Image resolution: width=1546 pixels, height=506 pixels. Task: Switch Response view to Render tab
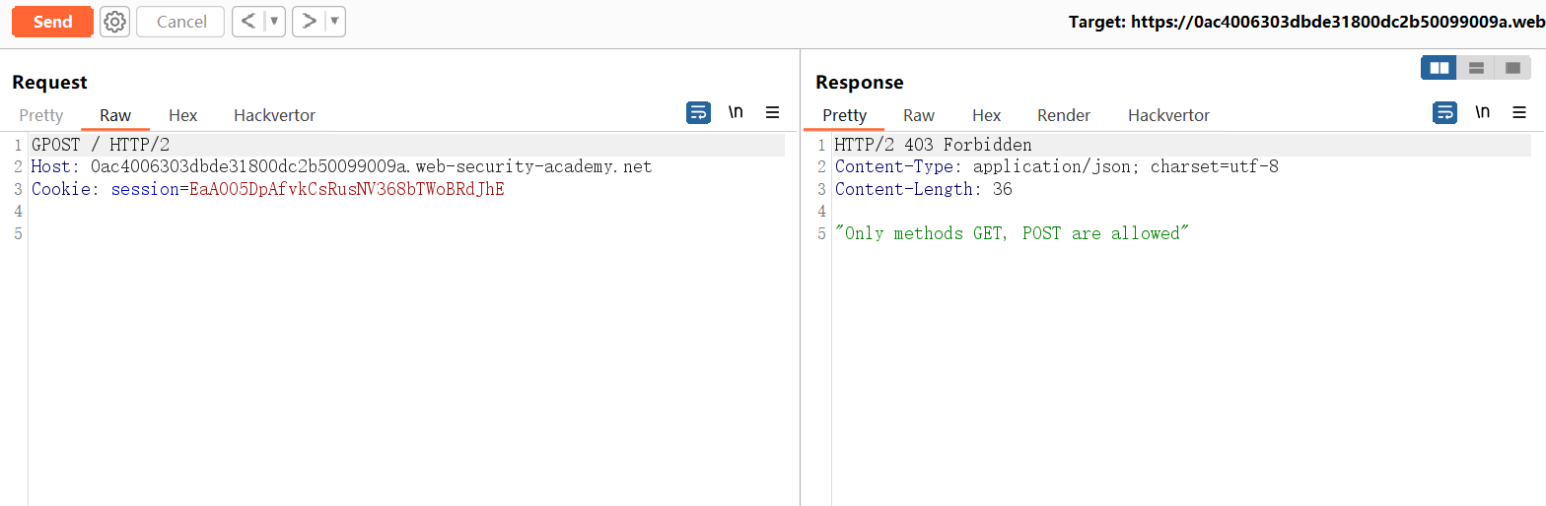click(1064, 115)
